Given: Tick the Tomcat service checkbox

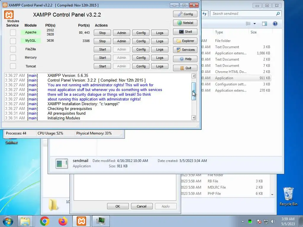Looking at the screenshot, I should click(x=13, y=66).
